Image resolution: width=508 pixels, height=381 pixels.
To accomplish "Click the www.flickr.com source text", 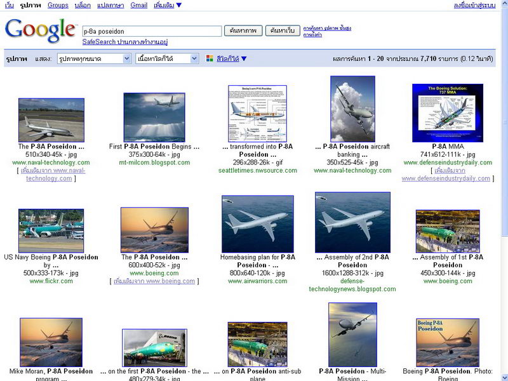I will click(51, 281).
